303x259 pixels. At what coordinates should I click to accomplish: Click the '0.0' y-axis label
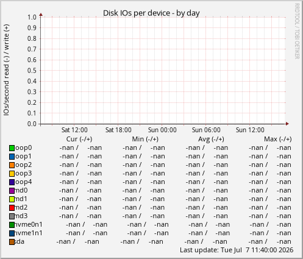click(32, 124)
